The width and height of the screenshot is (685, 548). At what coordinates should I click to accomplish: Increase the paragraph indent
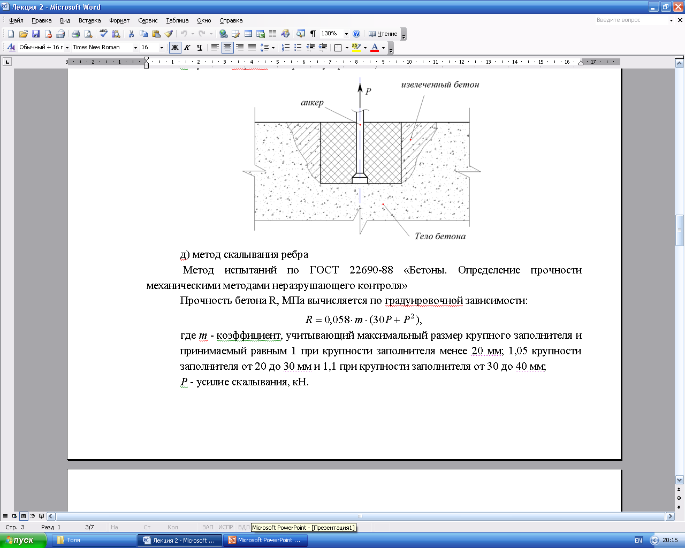point(323,48)
